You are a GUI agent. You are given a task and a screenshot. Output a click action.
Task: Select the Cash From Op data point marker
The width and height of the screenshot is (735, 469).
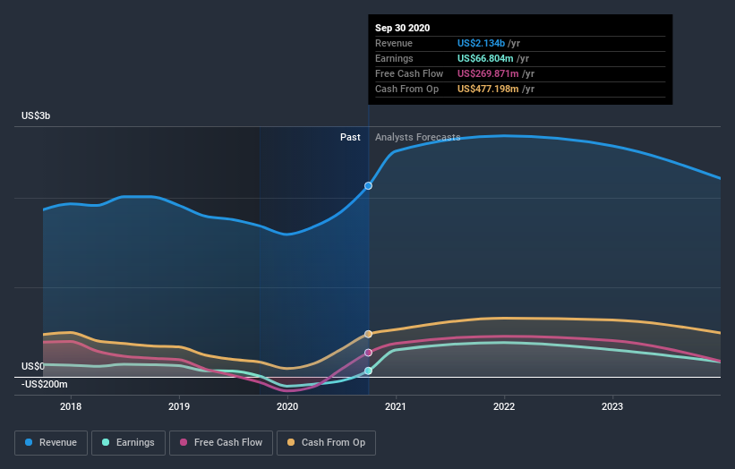369,334
